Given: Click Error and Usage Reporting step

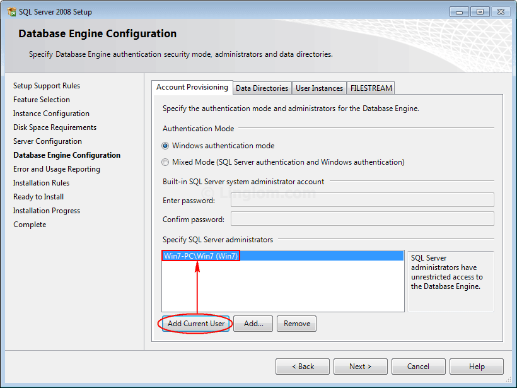Looking at the screenshot, I should tap(57, 169).
